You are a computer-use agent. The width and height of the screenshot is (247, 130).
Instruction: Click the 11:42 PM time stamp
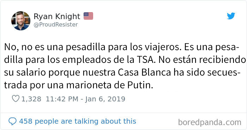click(62, 99)
